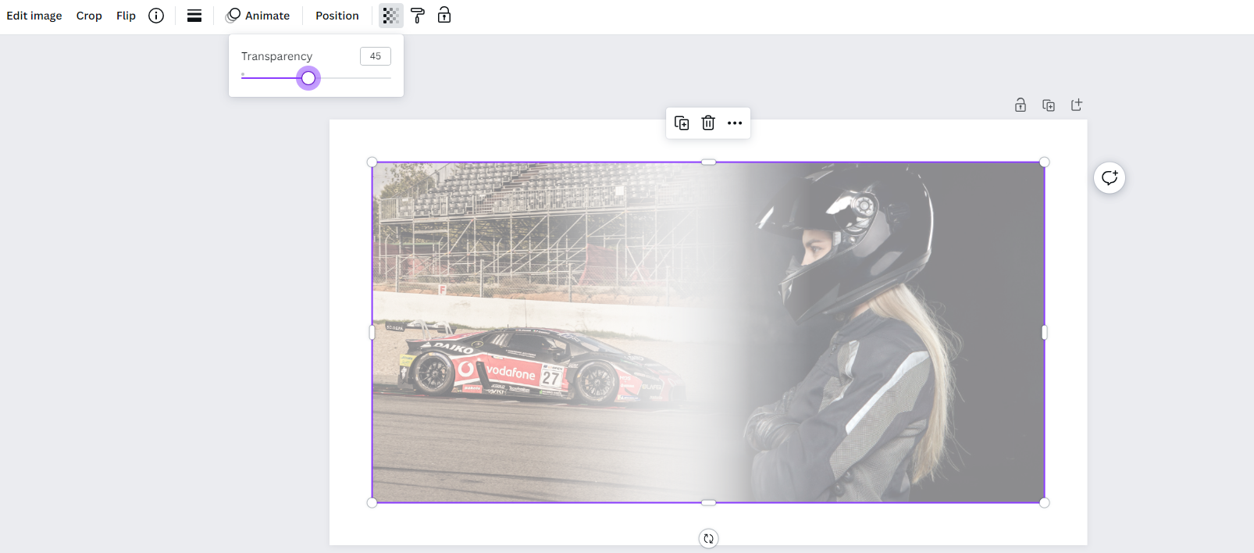Click the left edge crop handle
The image size is (1254, 553).
click(372, 333)
